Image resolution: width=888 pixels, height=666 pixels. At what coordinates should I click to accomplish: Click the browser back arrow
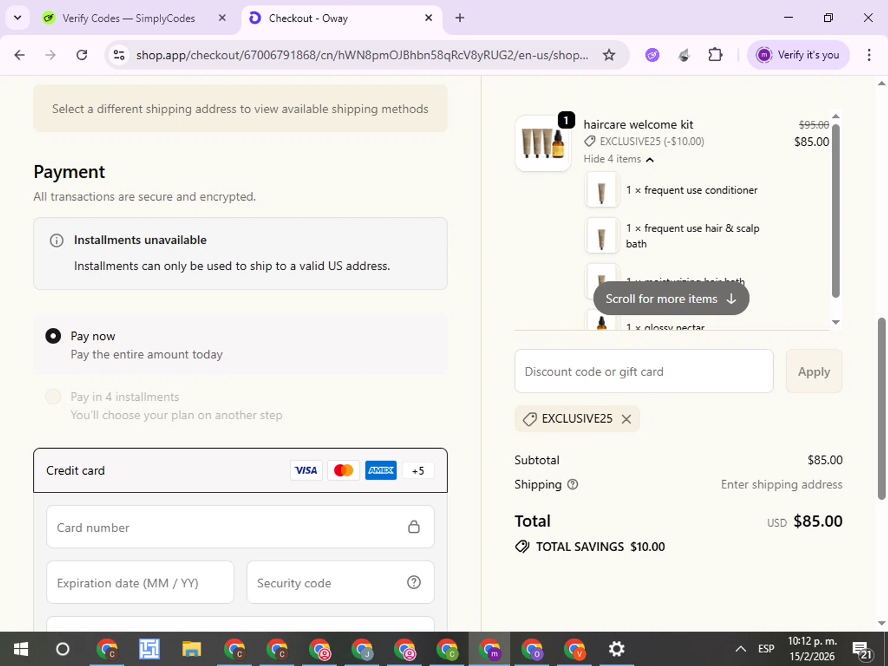pos(20,55)
